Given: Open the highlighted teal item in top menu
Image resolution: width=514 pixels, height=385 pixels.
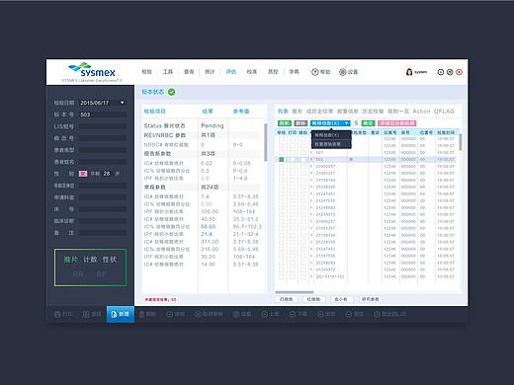Looking at the screenshot, I should point(231,72).
